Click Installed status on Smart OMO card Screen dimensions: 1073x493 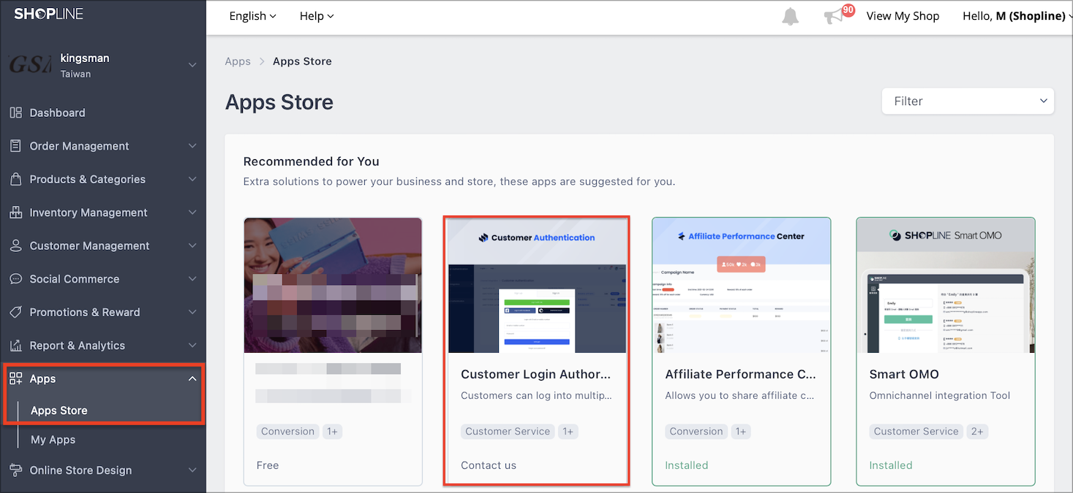click(891, 465)
